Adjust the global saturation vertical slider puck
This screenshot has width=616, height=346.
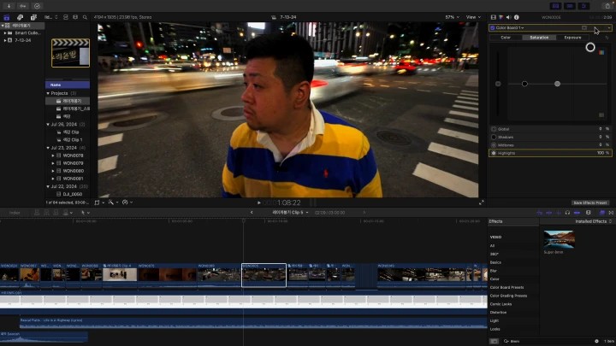point(498,84)
